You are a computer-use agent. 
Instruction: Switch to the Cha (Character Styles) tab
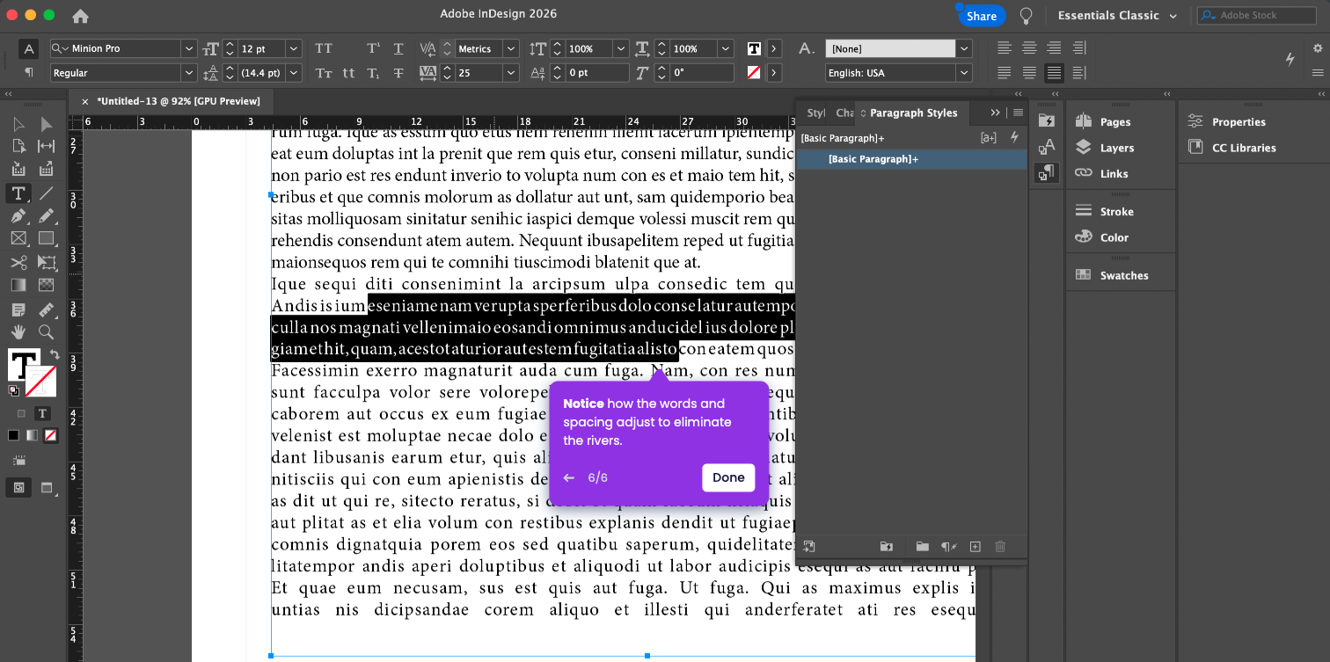point(844,113)
